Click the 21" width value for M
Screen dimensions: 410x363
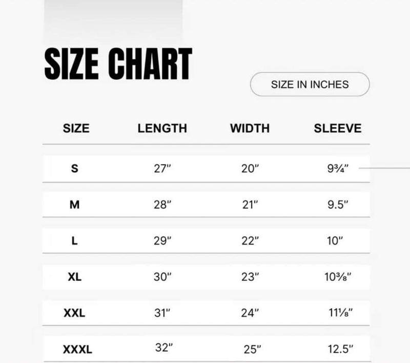(250, 205)
